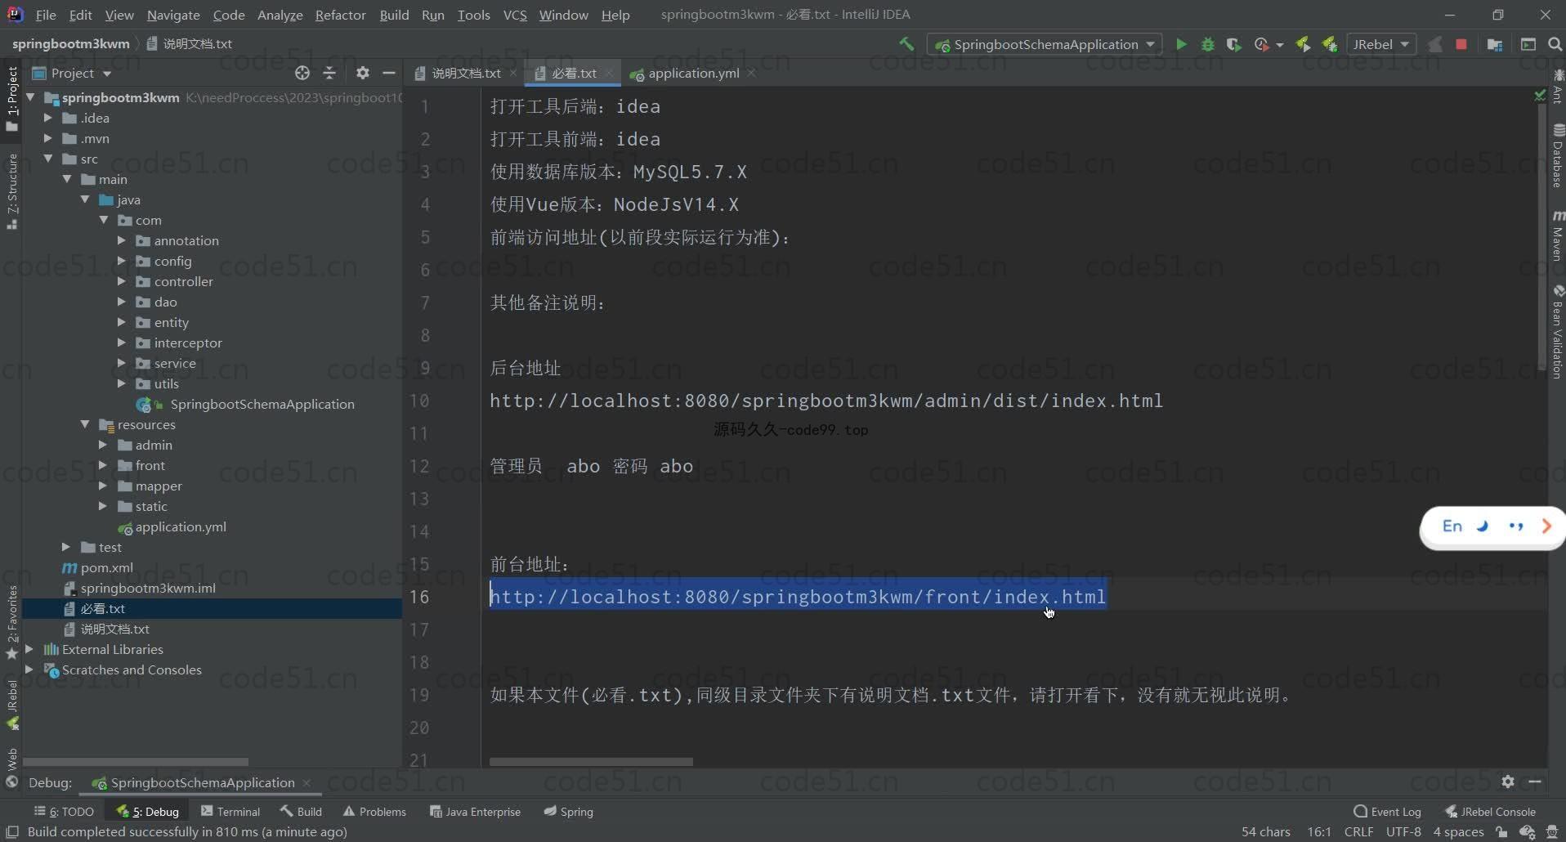Close the 必看.txt editor tab
1566x842 pixels.
609,73
